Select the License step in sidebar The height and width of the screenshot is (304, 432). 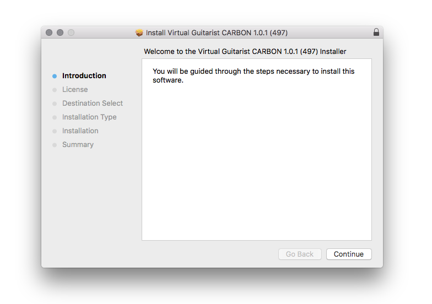pyautogui.click(x=75, y=89)
